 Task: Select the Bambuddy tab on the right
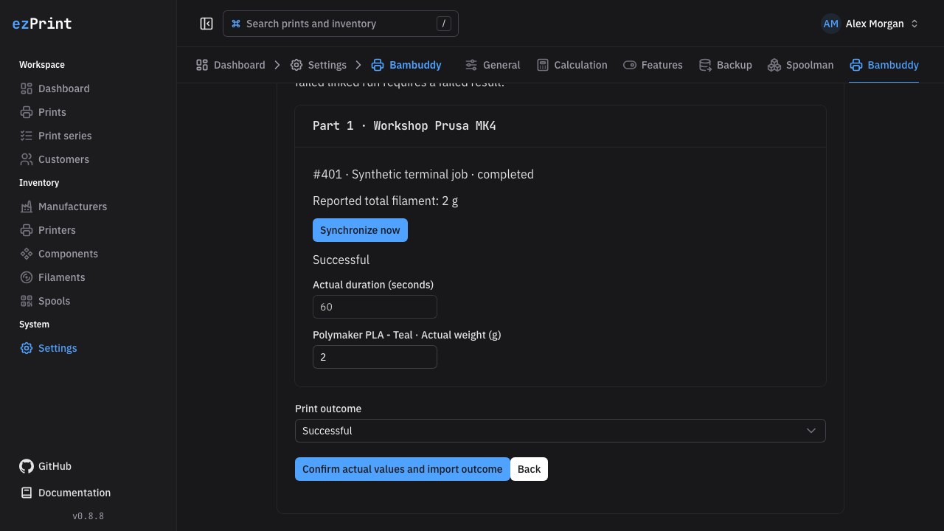point(884,65)
